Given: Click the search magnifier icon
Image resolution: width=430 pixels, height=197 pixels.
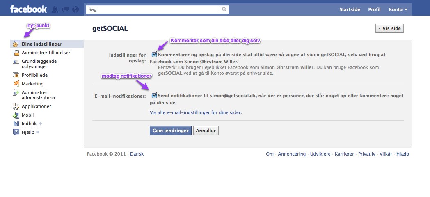Looking at the screenshot, I should pos(224,9).
